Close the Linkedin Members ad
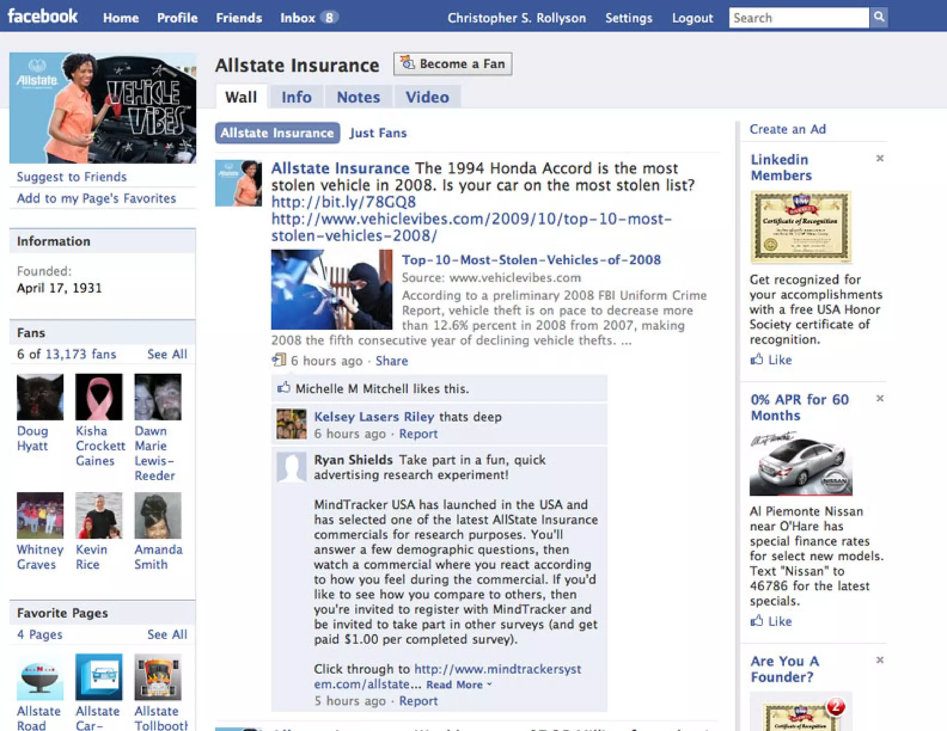This screenshot has height=731, width=947. (x=879, y=158)
